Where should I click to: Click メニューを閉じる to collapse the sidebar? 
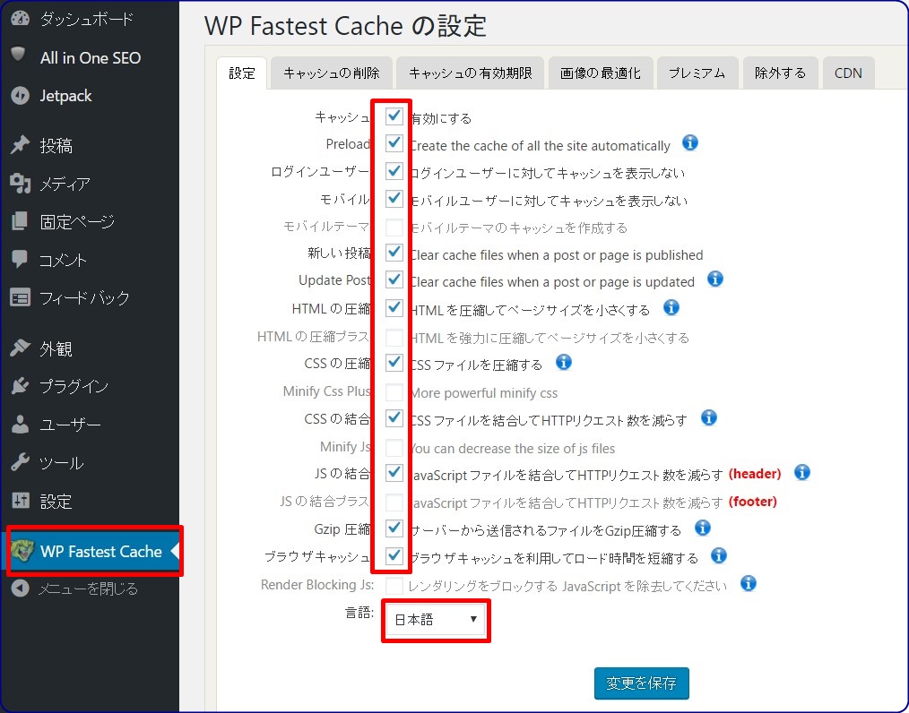(88, 589)
